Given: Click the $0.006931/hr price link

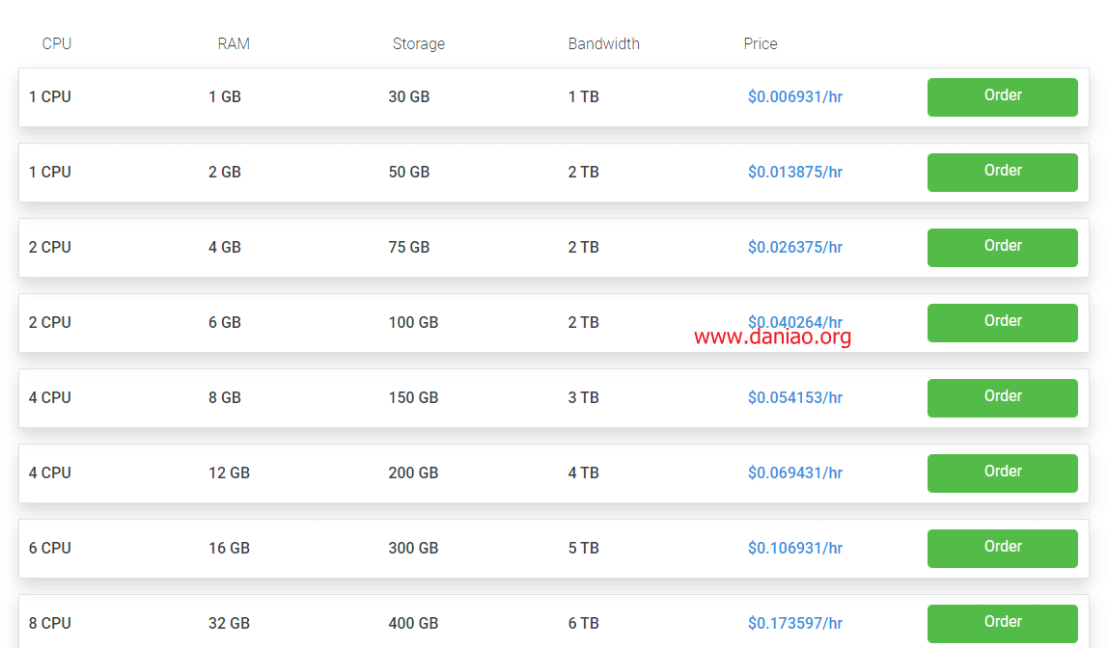Looking at the screenshot, I should click(795, 96).
